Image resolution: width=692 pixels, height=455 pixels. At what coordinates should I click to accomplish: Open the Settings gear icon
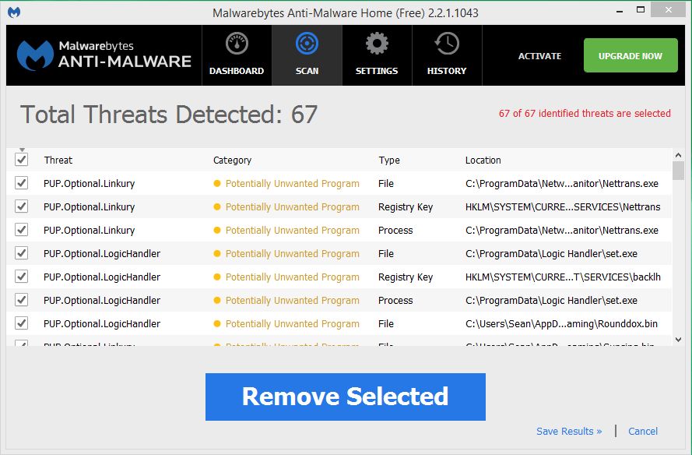click(377, 44)
